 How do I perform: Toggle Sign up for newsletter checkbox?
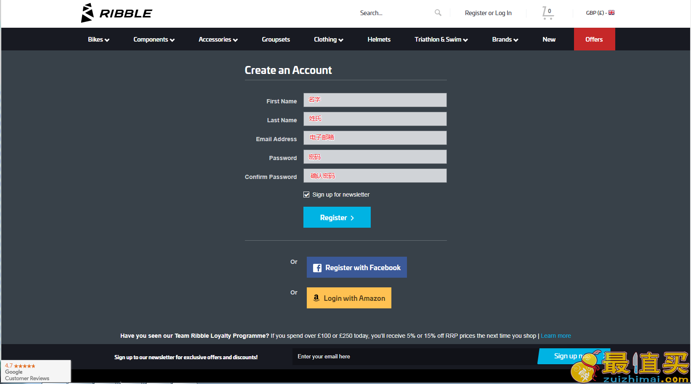pyautogui.click(x=306, y=195)
